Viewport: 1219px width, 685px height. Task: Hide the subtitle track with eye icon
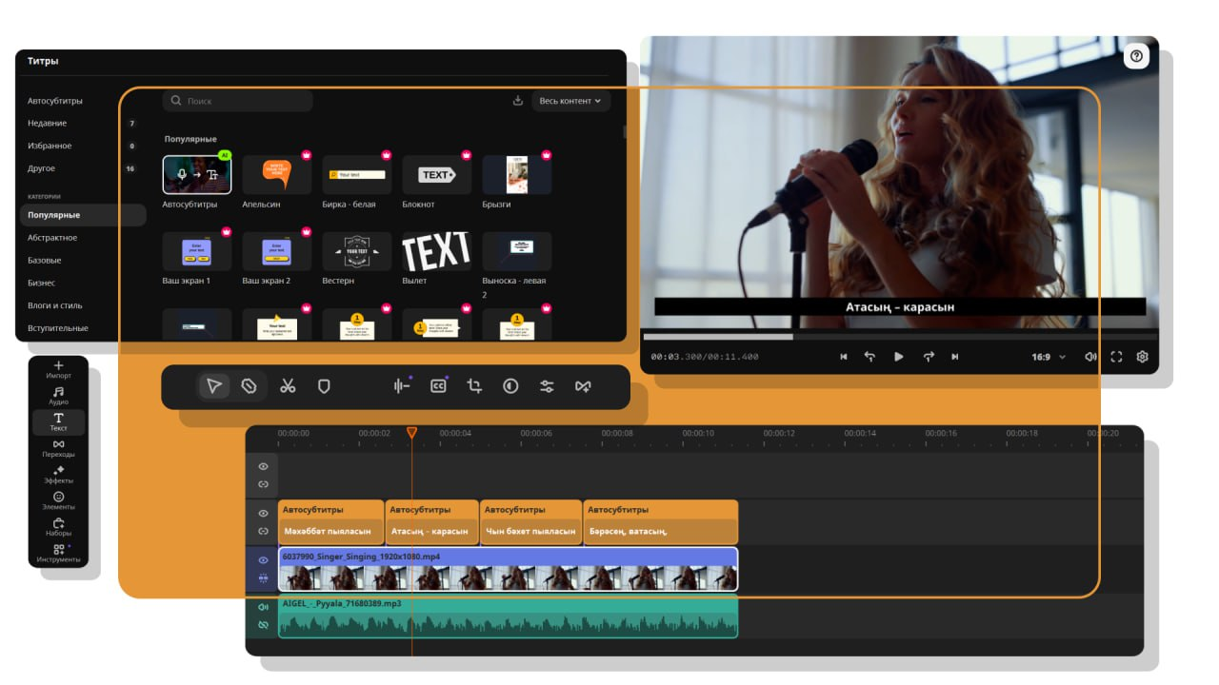pos(264,513)
